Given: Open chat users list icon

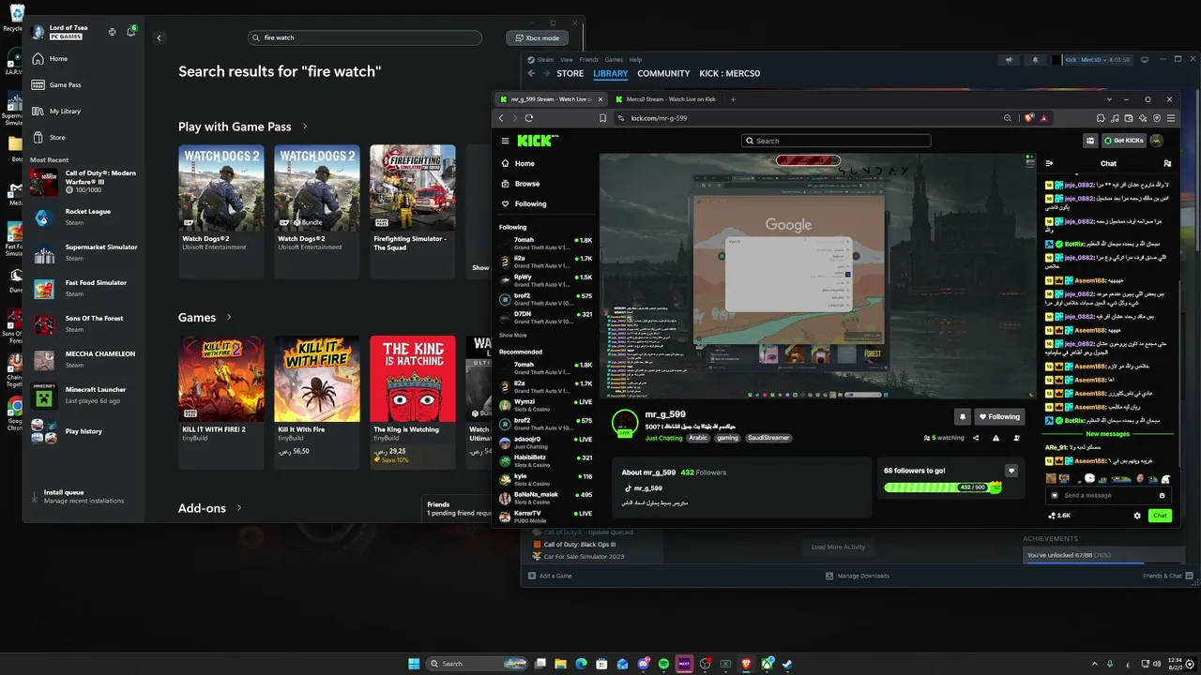Looking at the screenshot, I should (x=1166, y=163).
